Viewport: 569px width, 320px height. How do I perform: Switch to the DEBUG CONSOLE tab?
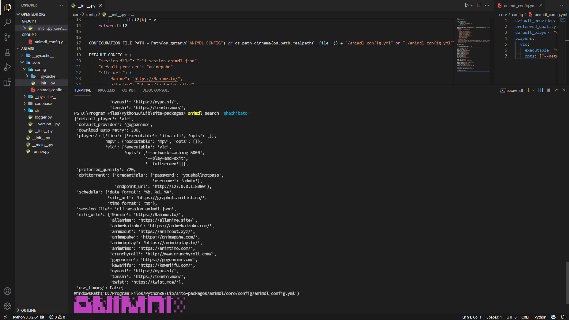pyautogui.click(x=156, y=90)
